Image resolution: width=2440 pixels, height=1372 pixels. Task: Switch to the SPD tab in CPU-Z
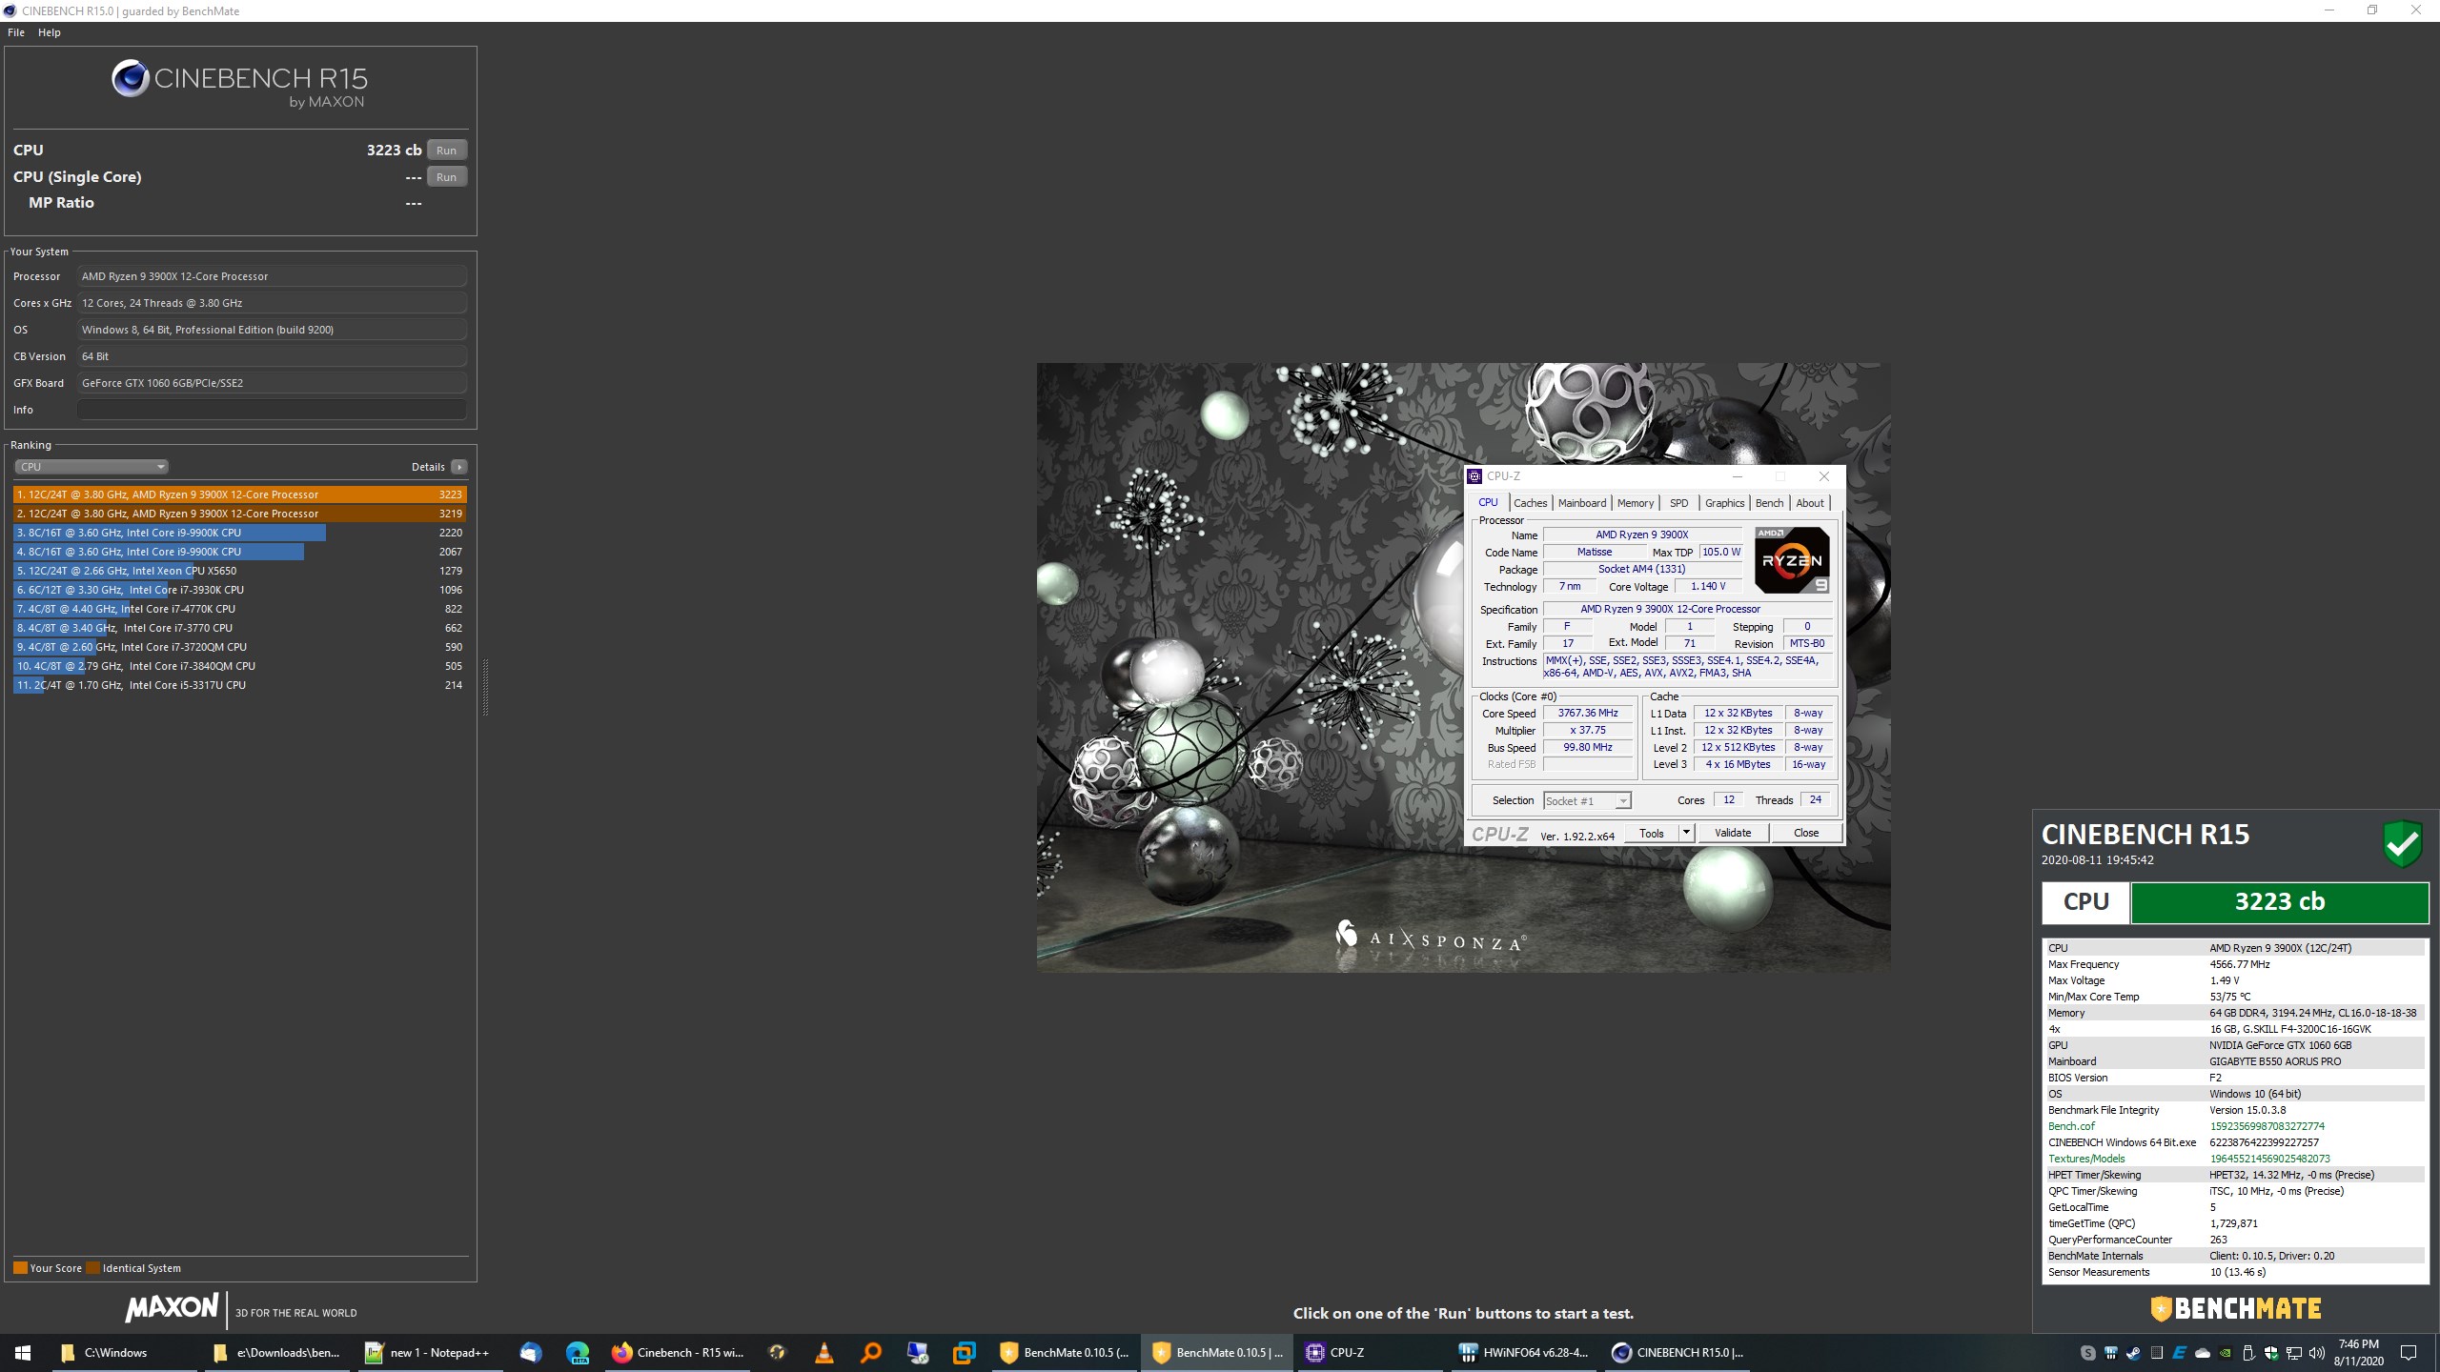pos(1678,503)
